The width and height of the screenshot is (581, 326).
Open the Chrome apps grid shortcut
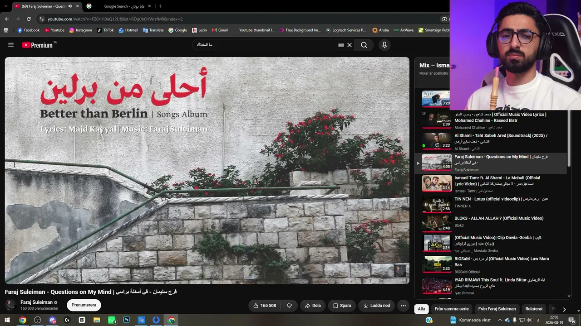[6, 30]
